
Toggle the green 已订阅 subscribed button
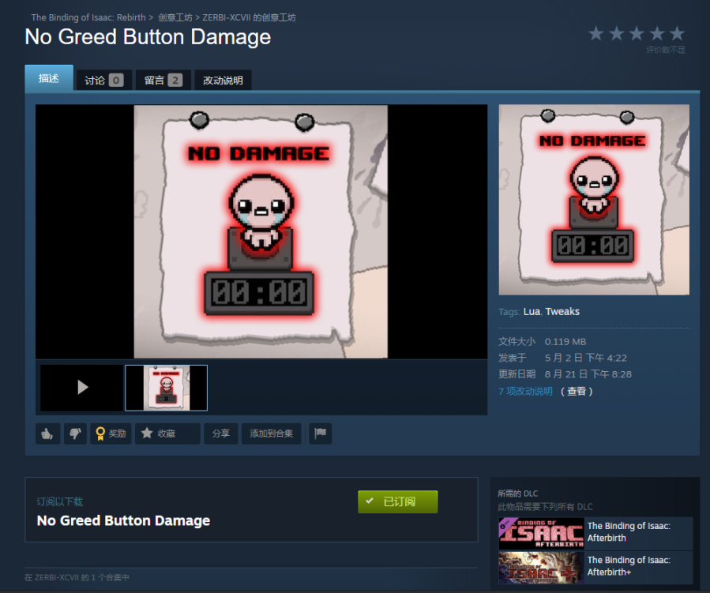click(x=397, y=501)
